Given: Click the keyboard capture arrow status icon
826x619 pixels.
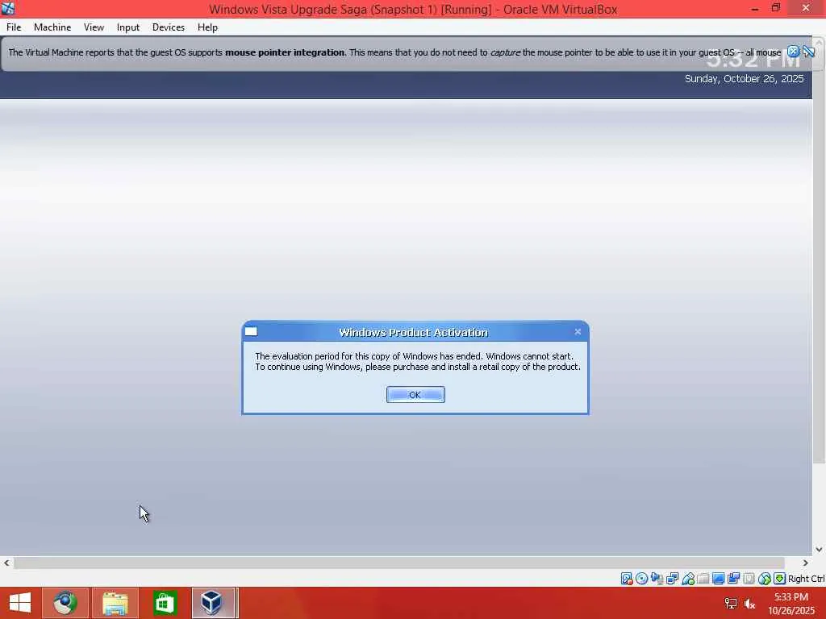Looking at the screenshot, I should 780,579.
